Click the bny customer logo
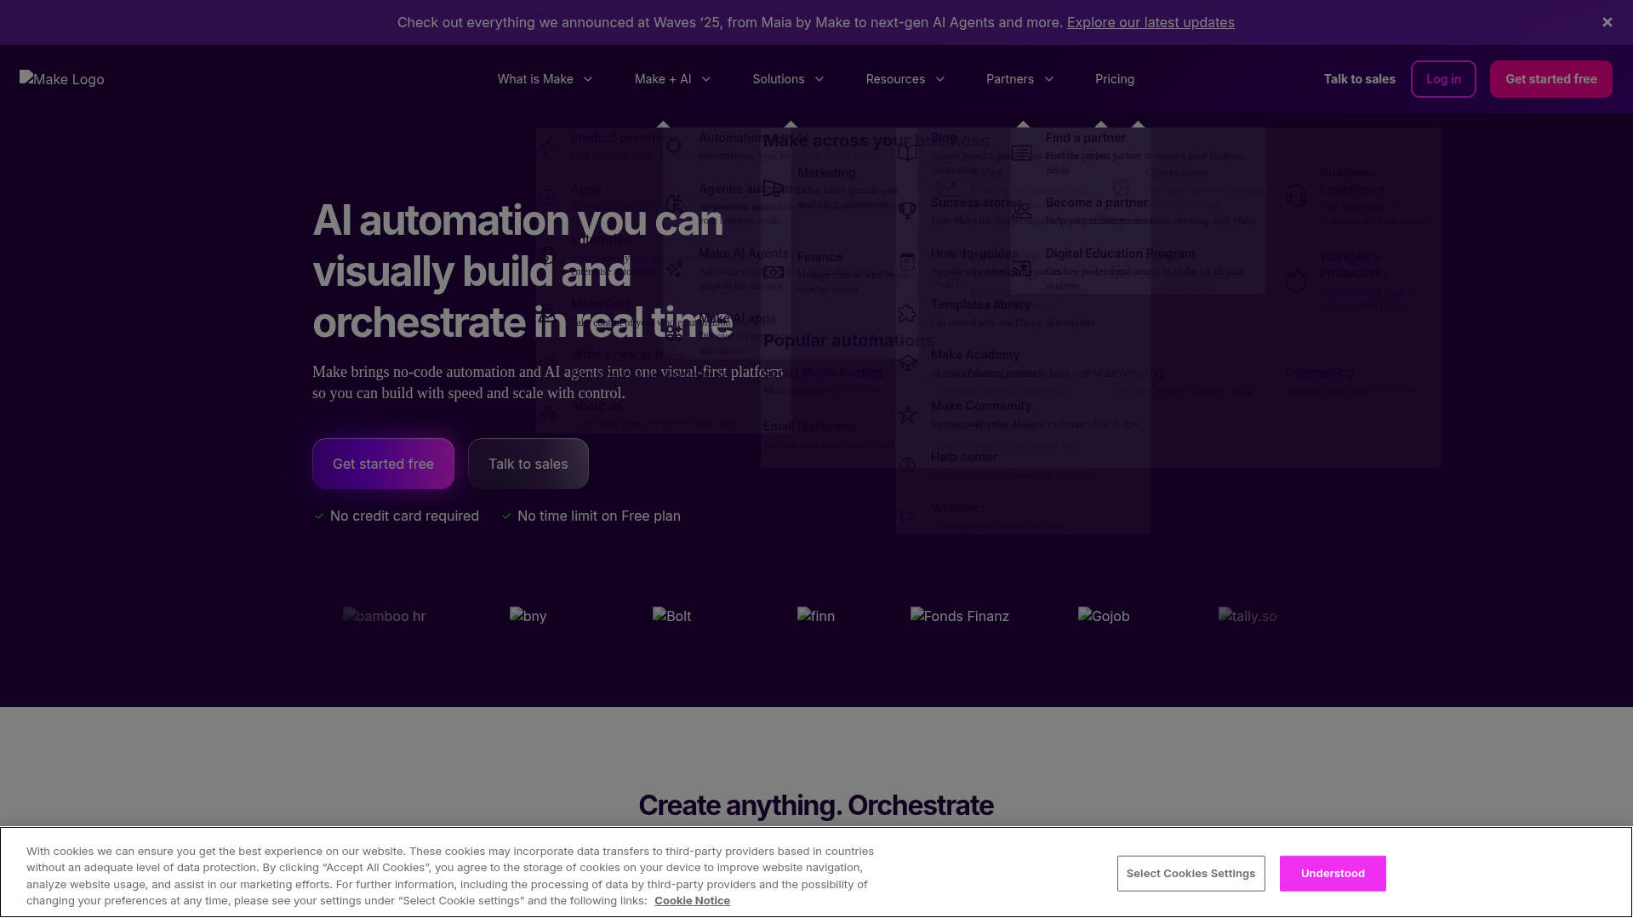This screenshot has width=1633, height=918. pyautogui.click(x=528, y=616)
